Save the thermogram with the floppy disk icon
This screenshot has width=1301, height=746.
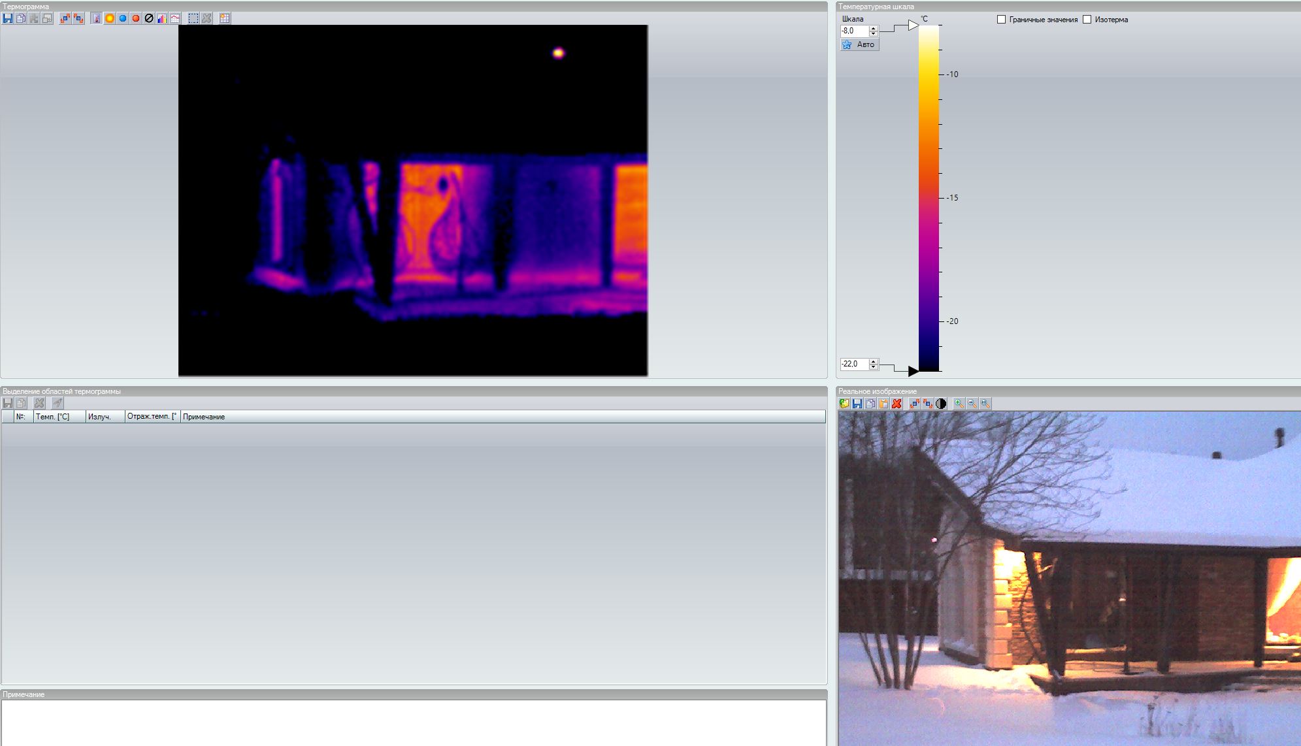[x=8, y=18]
